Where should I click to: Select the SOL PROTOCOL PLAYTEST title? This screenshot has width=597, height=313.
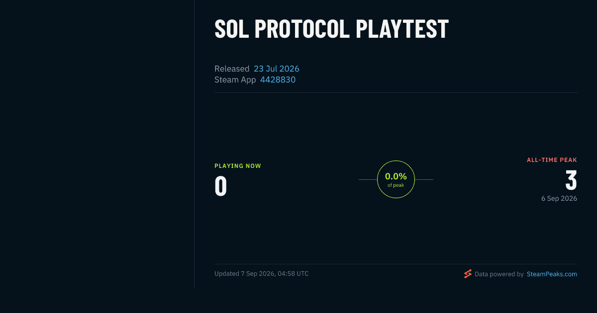pos(331,29)
